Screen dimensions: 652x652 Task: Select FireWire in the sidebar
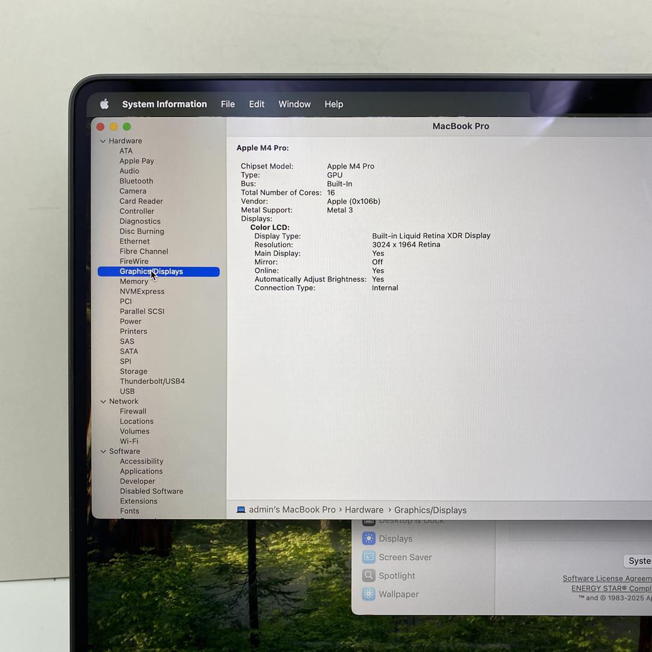[x=134, y=261]
